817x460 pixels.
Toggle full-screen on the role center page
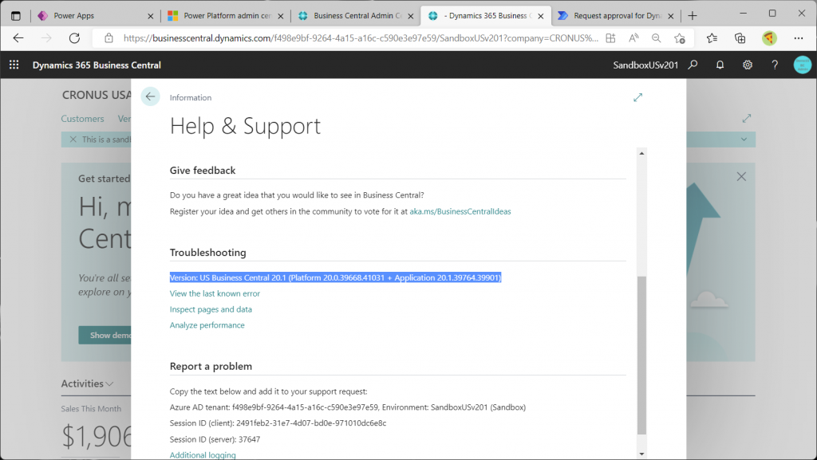point(747,119)
